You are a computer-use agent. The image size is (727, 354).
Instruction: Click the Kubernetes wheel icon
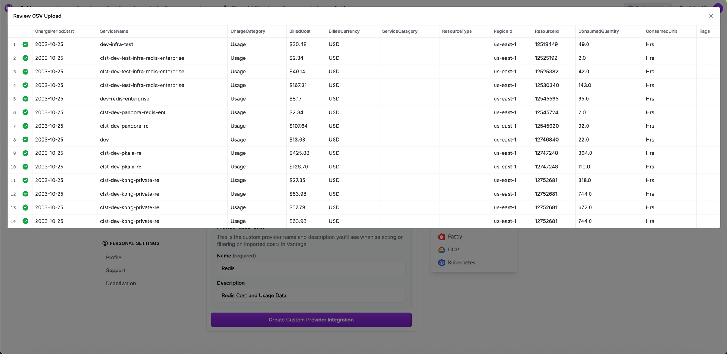pos(442,263)
